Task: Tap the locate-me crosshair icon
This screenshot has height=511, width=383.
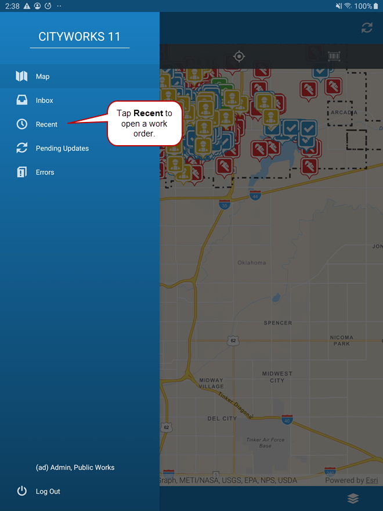Action: pyautogui.click(x=239, y=56)
